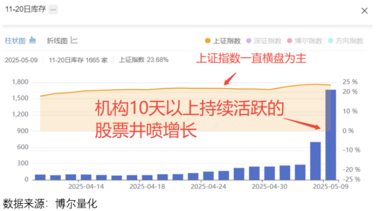This screenshot has width=379, height=211.
Task: Select the second tallest bar near 600
Action: [x=315, y=161]
